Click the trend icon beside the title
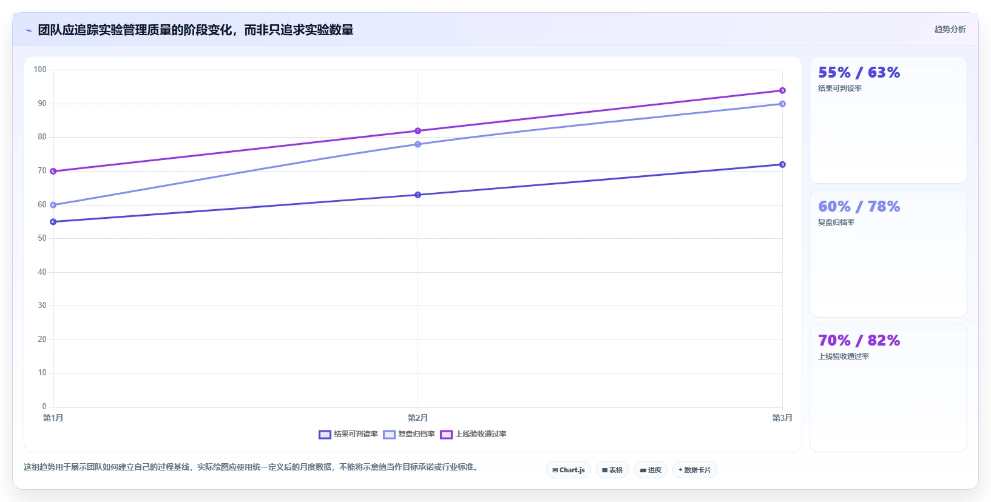Image resolution: width=991 pixels, height=502 pixels. [x=29, y=30]
